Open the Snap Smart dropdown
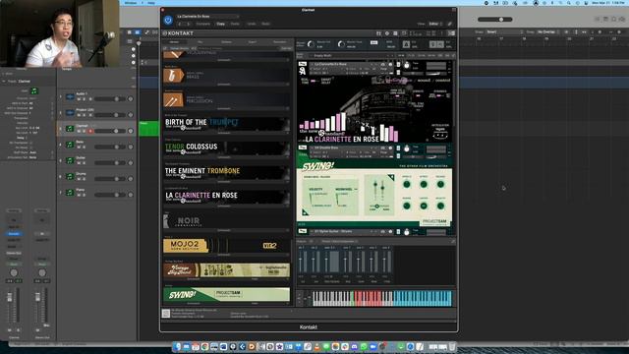Viewport: 629px width, 354px height. 504,31
